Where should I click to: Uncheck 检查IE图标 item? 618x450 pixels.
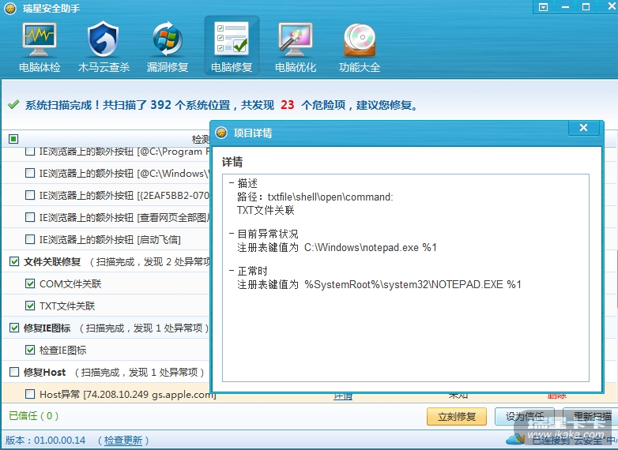coord(30,350)
